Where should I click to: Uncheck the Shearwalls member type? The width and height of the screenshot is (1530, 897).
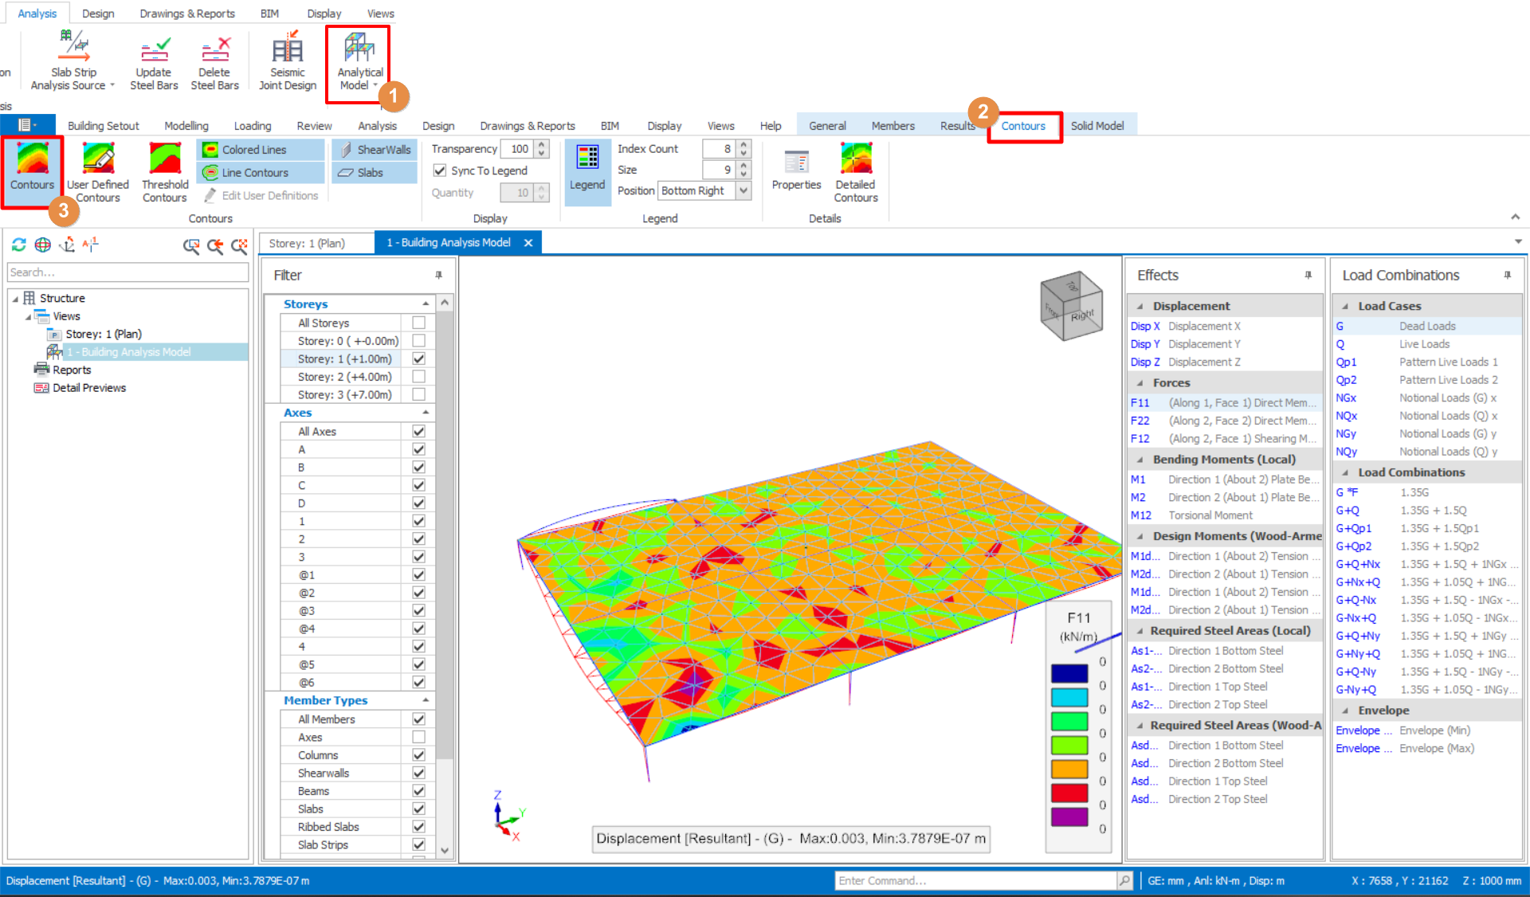click(418, 773)
